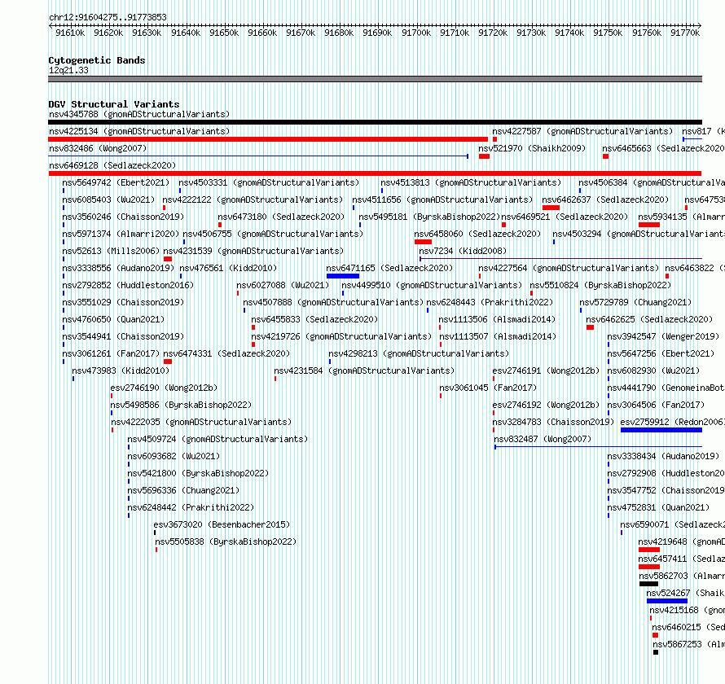Open nsv4760650 (Quan2021) label
The image size is (725, 684).
coord(113,319)
